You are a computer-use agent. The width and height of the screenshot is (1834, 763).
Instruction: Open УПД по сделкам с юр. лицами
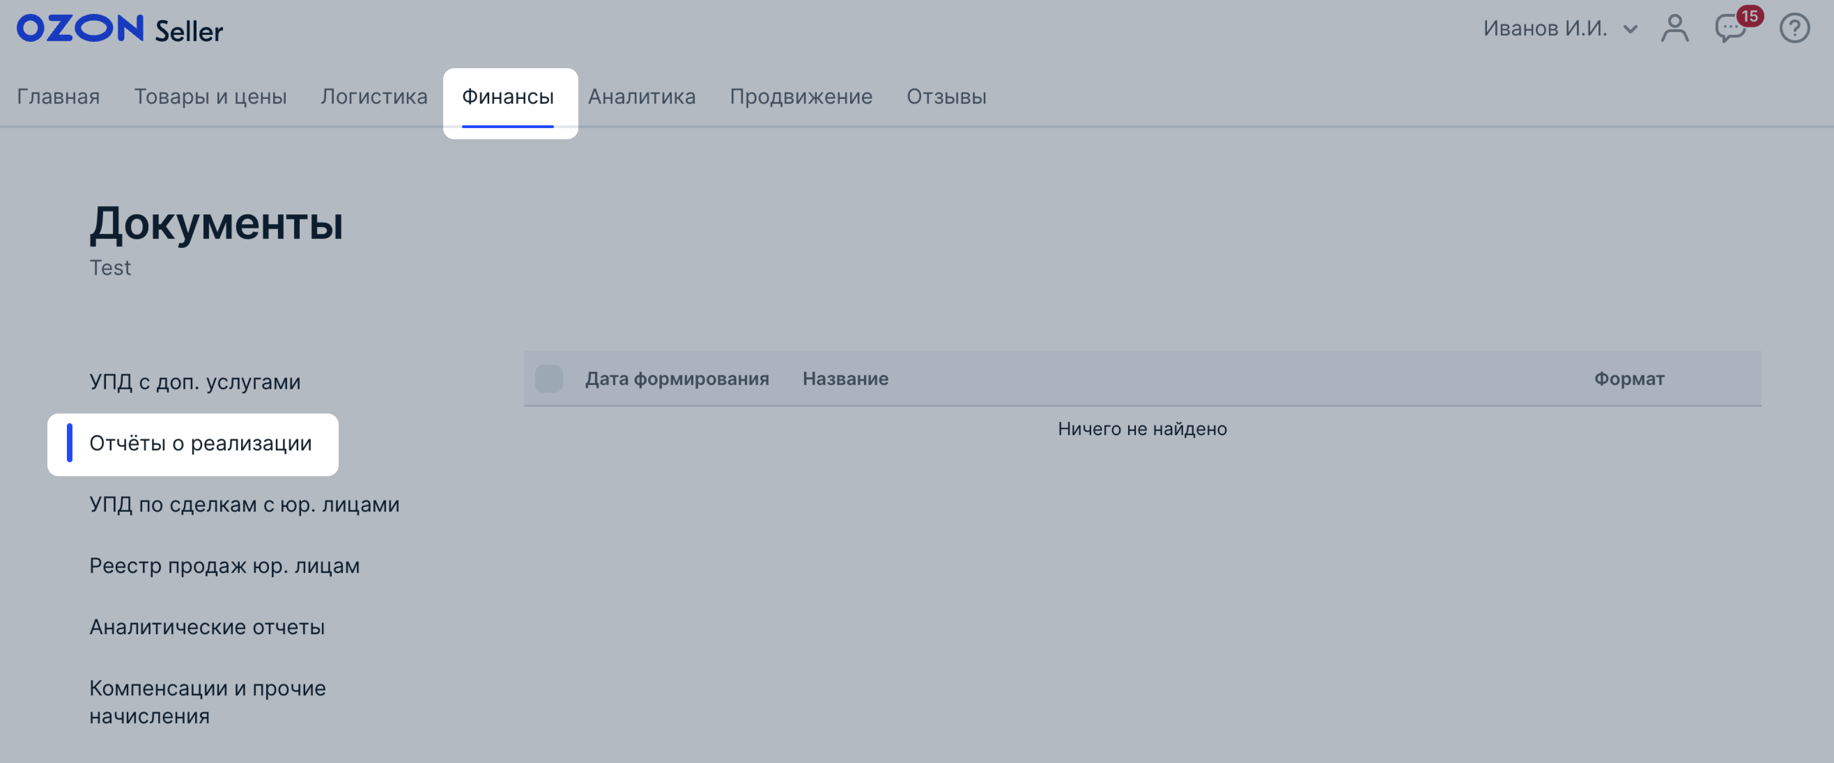(x=244, y=504)
